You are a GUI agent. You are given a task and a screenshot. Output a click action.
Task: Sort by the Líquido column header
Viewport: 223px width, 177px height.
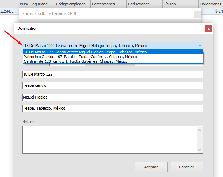(180, 4)
